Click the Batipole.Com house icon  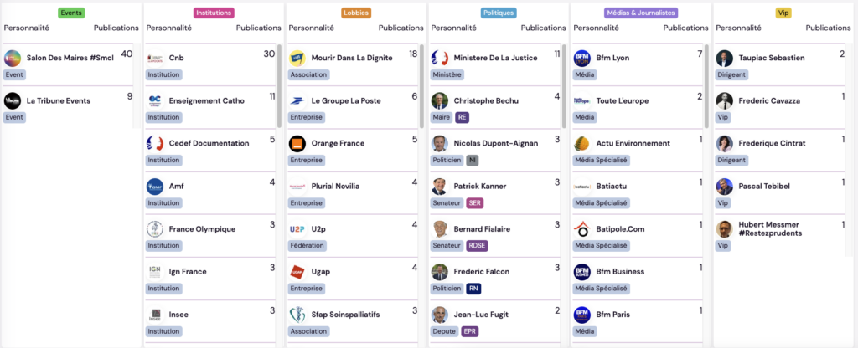[581, 229]
